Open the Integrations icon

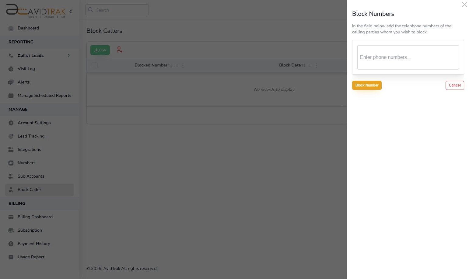11,150
